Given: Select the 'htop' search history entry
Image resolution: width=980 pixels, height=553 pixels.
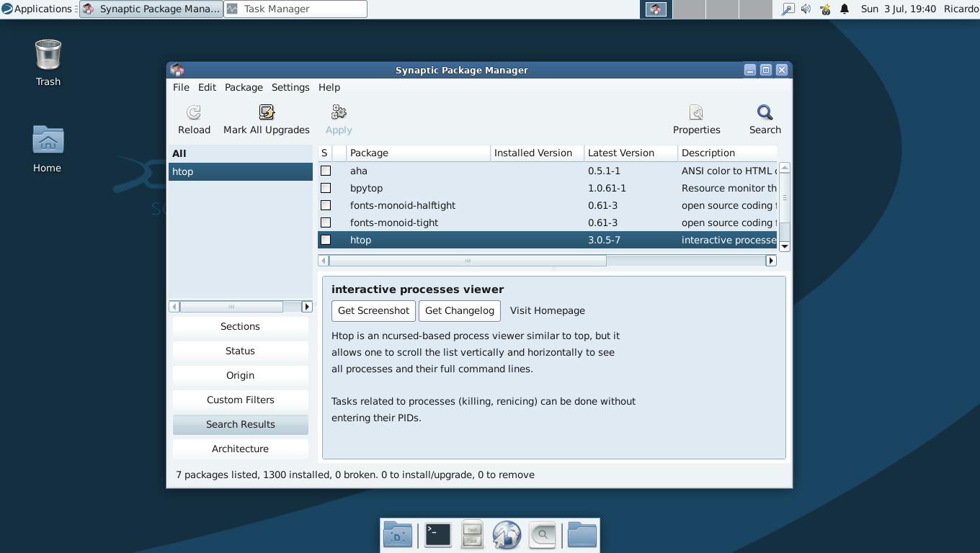Looking at the screenshot, I should (x=240, y=171).
